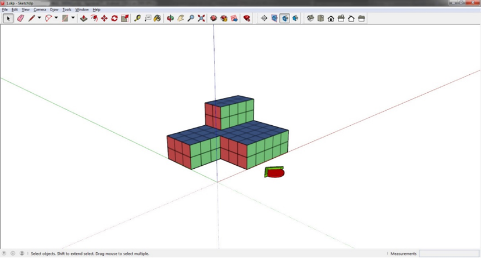Screen dimensions: 482x258
Task: Activate the Paint Bucket tool
Action: 158,19
